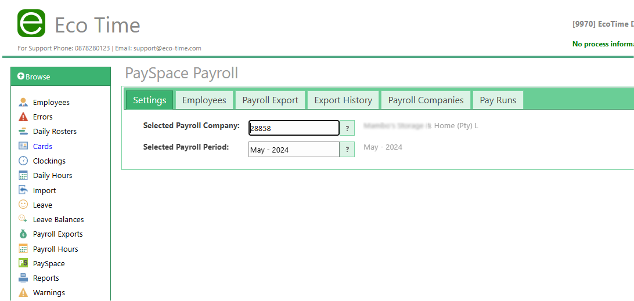Click the company name text ending 'Home (Pty) L'
Screen dimensions: 634x301
click(x=421, y=126)
